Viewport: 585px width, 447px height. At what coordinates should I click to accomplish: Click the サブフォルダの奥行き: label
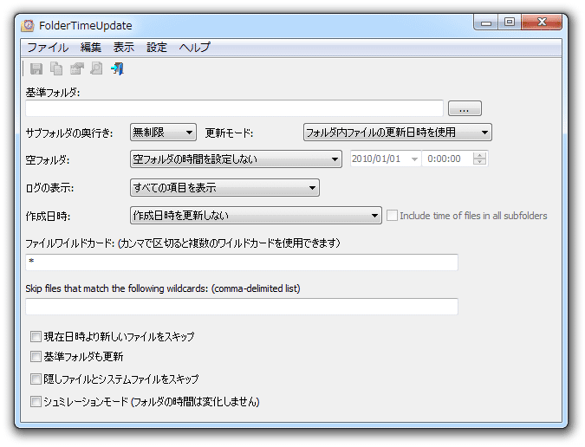[x=69, y=133]
